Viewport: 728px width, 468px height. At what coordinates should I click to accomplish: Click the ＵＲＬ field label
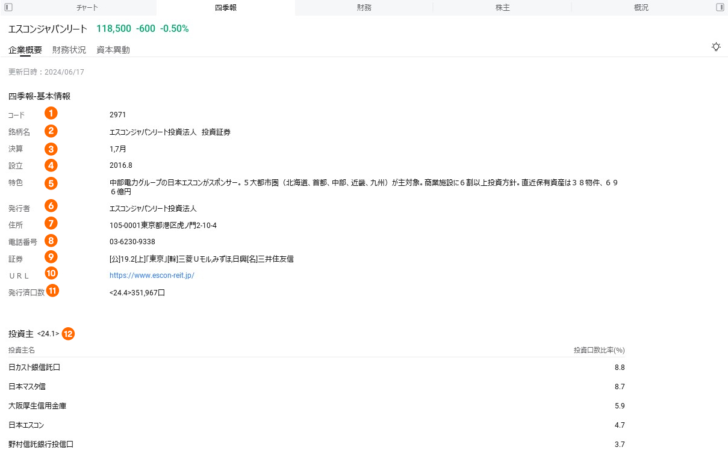[19, 276]
